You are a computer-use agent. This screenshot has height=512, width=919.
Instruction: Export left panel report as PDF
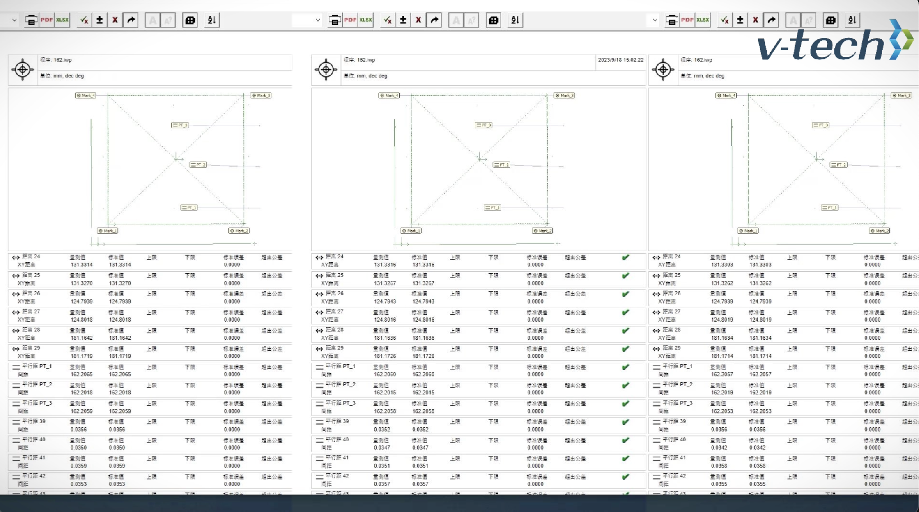pyautogui.click(x=46, y=20)
